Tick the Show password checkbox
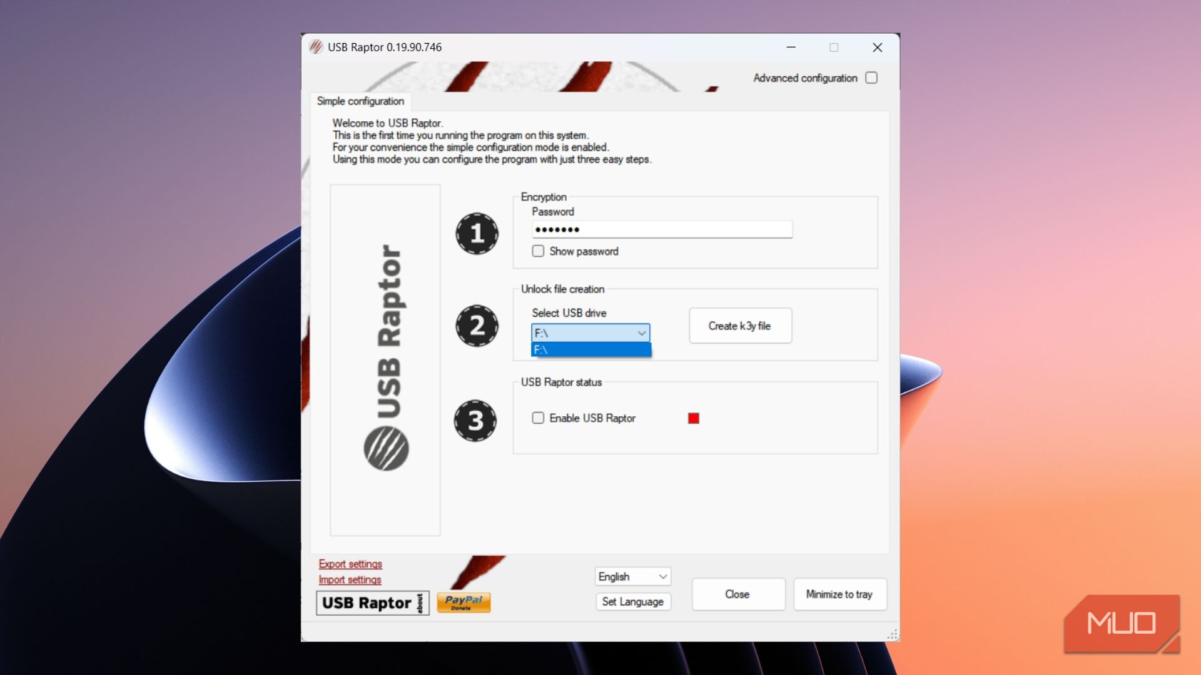The height and width of the screenshot is (675, 1201). click(538, 251)
